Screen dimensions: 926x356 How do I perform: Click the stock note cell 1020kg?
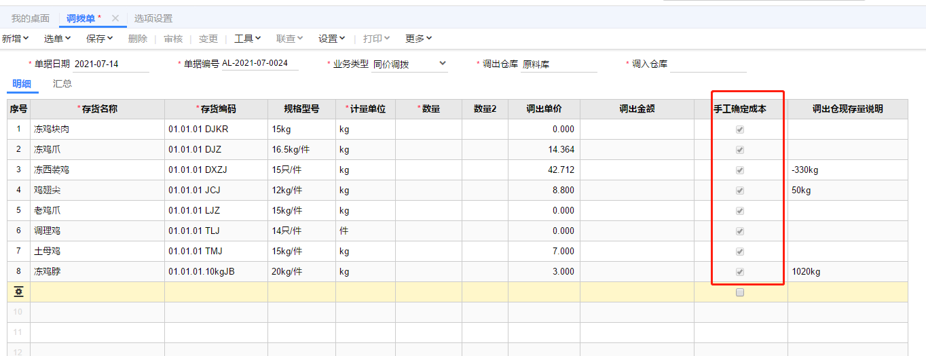coord(848,272)
